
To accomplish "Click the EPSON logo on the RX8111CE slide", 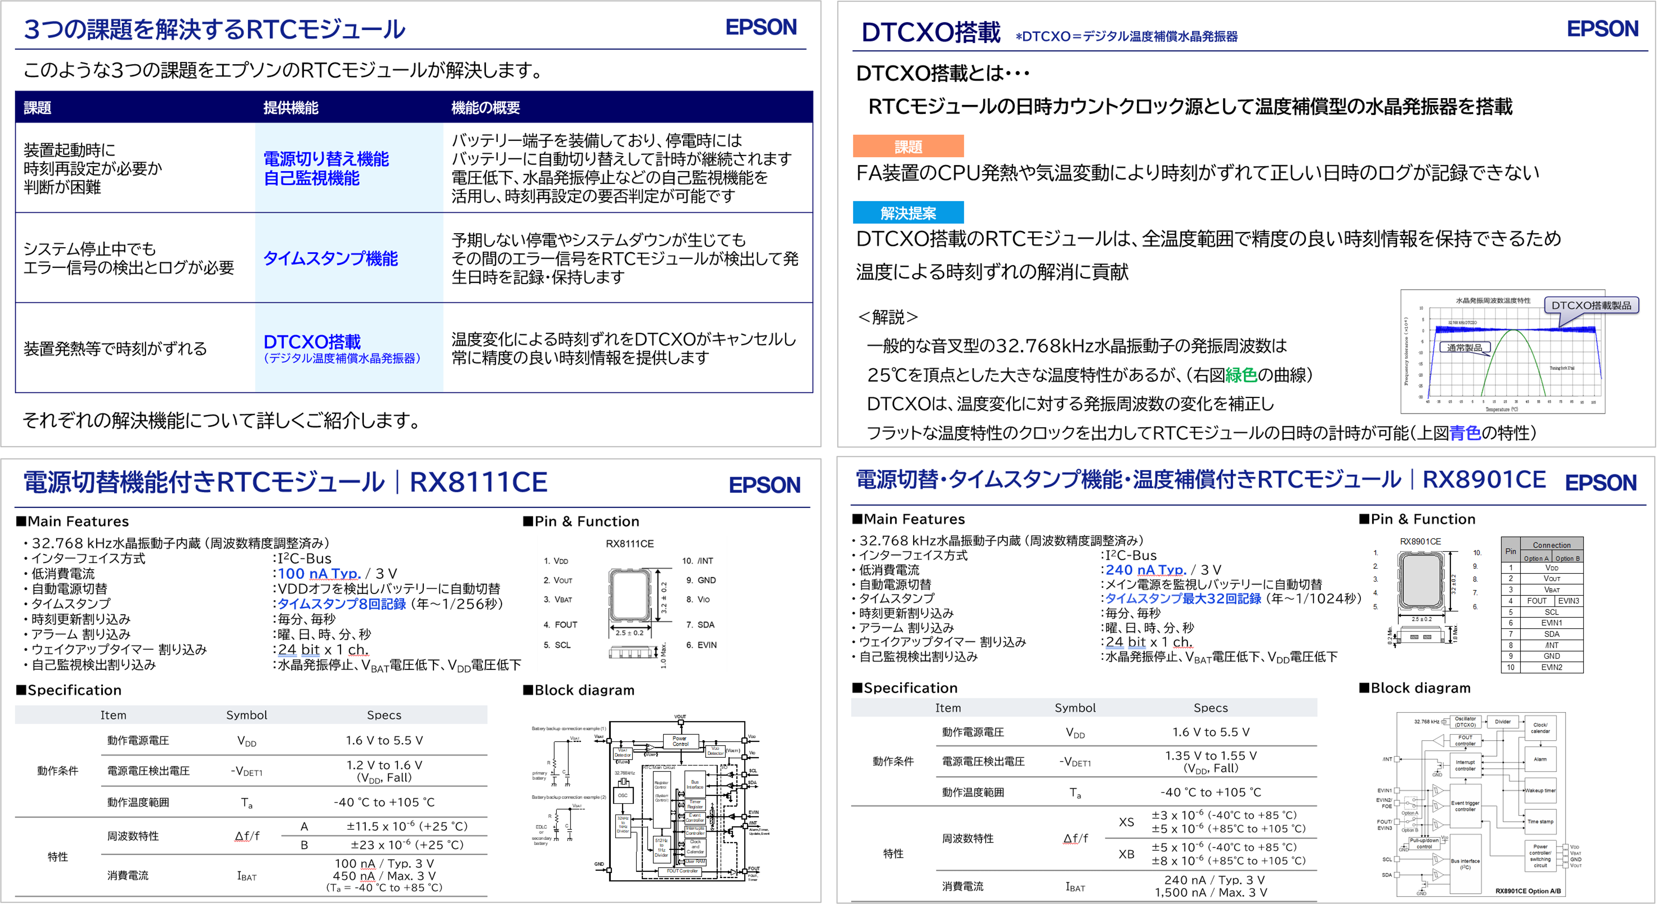I will [x=764, y=485].
